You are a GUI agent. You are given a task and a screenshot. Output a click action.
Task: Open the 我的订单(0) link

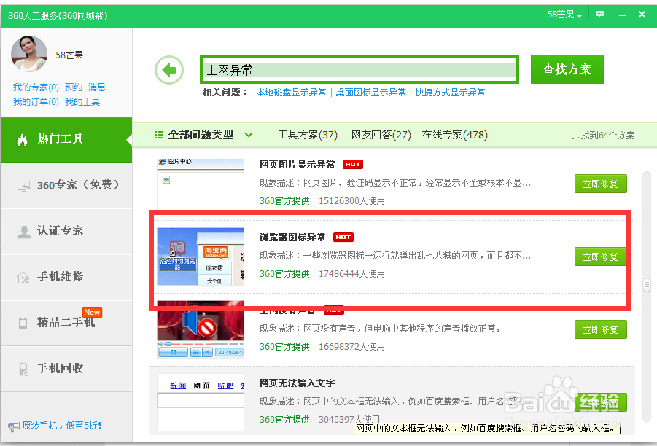point(36,102)
